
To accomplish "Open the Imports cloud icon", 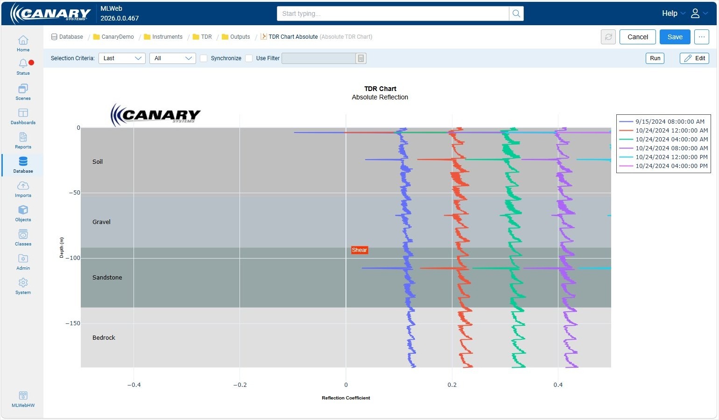I will pyautogui.click(x=23, y=186).
